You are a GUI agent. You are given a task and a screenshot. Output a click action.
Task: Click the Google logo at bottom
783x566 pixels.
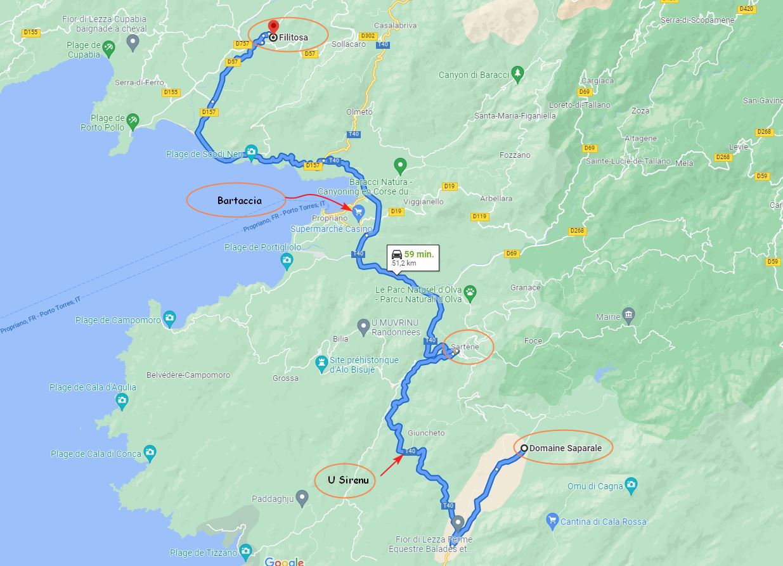click(x=284, y=562)
